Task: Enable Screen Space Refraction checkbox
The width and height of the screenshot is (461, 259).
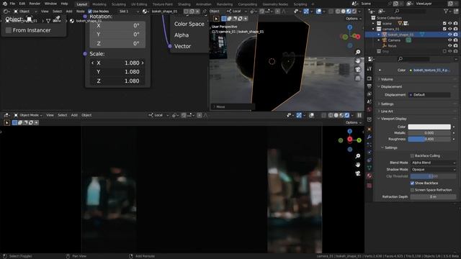Action: pos(412,190)
